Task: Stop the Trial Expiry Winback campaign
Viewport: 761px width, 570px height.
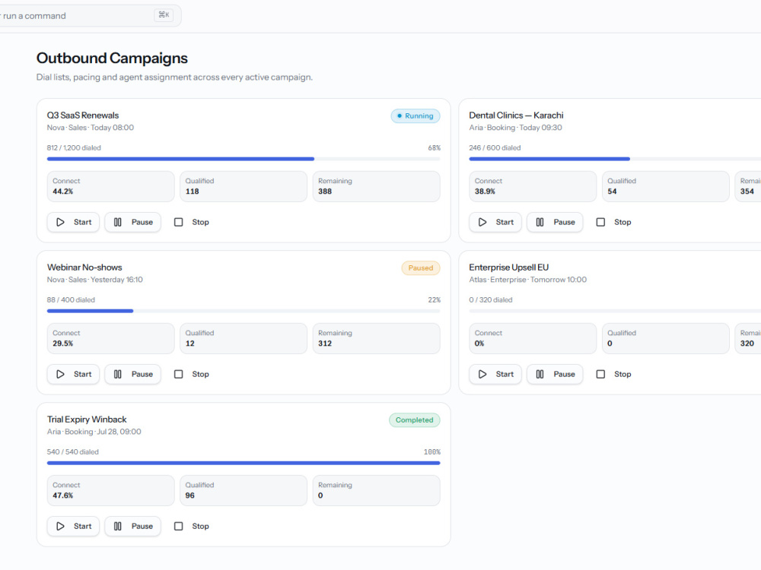Action: 192,527
